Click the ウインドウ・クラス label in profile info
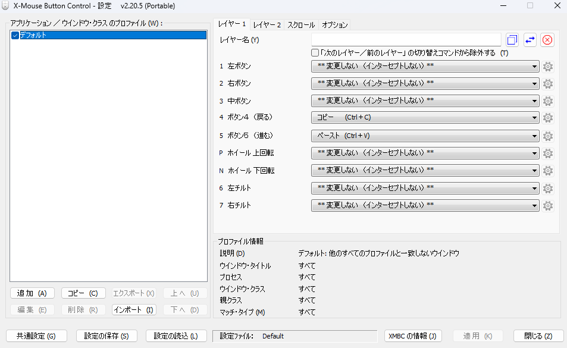This screenshot has height=348, width=567. (242, 289)
